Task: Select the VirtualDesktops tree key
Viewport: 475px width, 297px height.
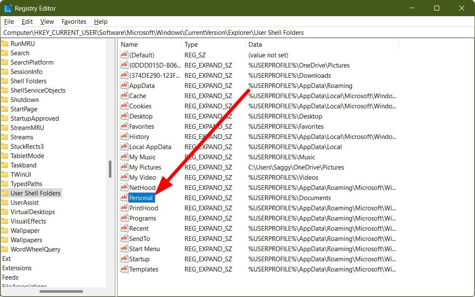Action: pyautogui.click(x=33, y=212)
